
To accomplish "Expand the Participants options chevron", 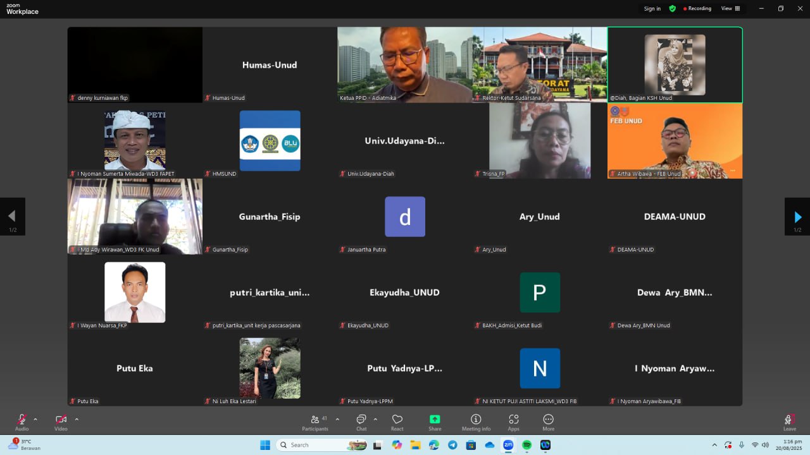I will tap(337, 419).
